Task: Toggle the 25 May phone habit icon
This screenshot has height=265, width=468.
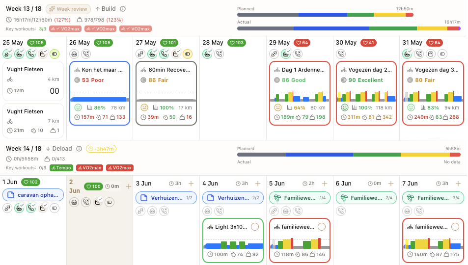Action: click(31, 54)
